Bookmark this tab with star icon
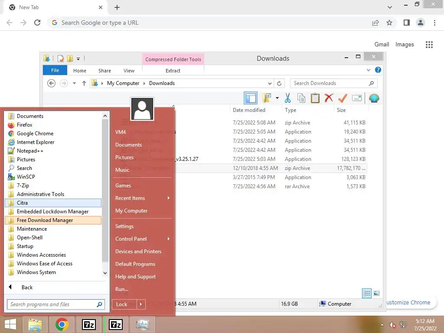Viewport: 444px width, 333px height. coord(389,23)
